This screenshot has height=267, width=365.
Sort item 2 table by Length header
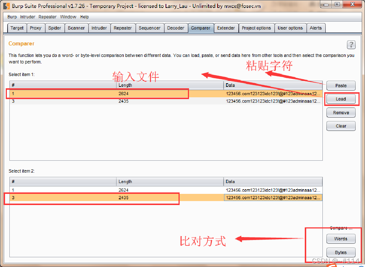[x=170, y=182]
